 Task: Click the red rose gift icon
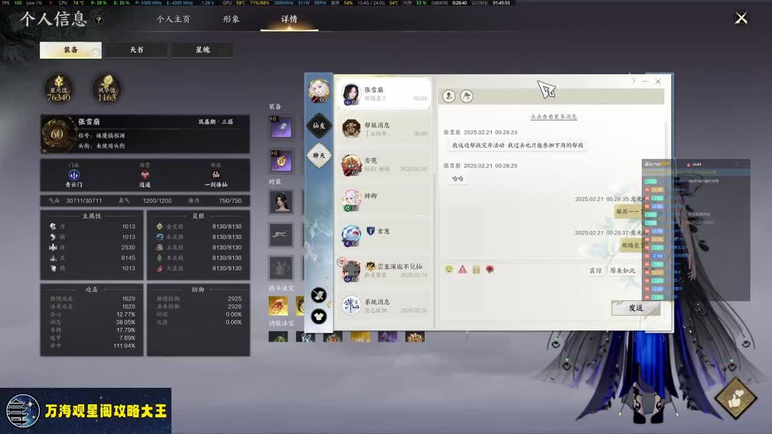click(x=490, y=269)
